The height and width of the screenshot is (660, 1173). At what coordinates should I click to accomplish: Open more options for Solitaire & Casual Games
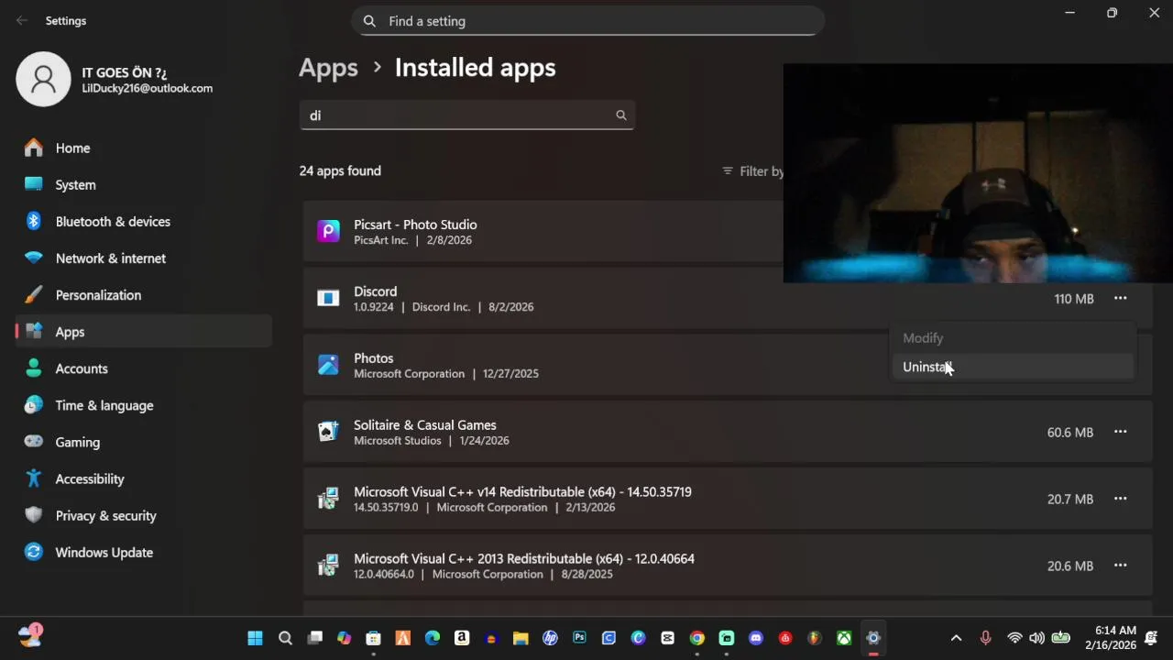coord(1120,432)
